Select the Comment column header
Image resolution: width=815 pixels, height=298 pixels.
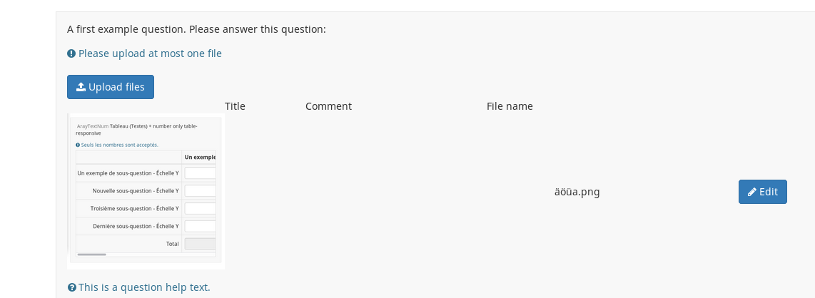pos(328,106)
